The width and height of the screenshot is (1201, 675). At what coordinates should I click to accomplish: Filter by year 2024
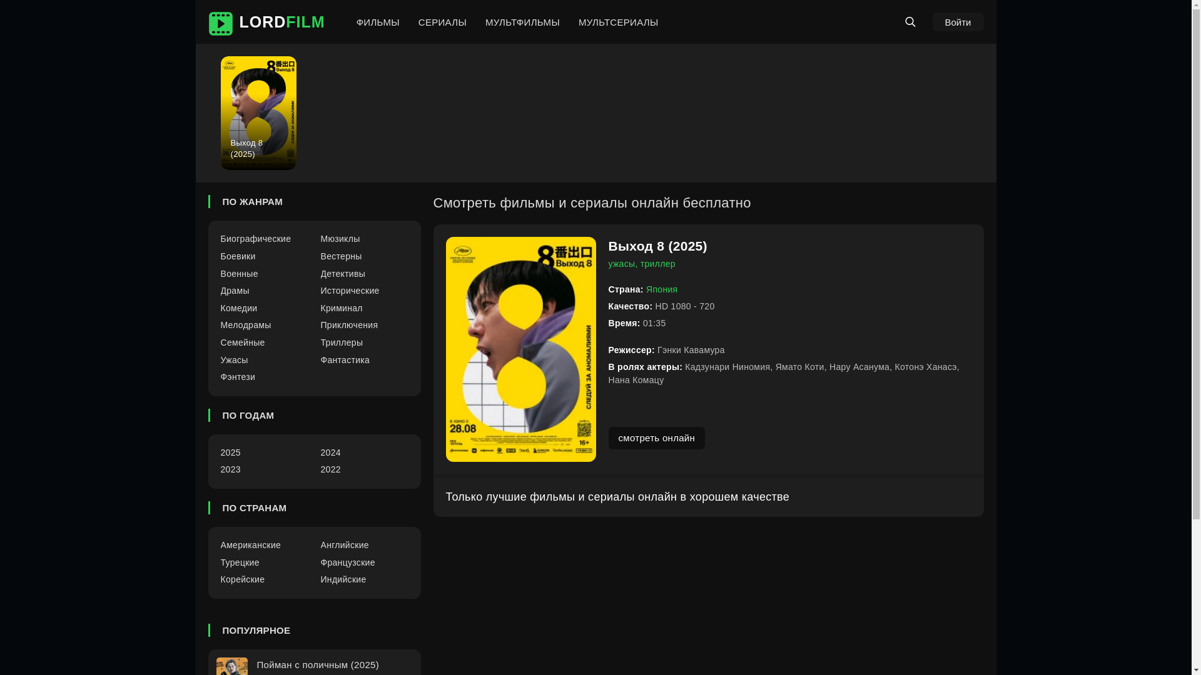[330, 452]
